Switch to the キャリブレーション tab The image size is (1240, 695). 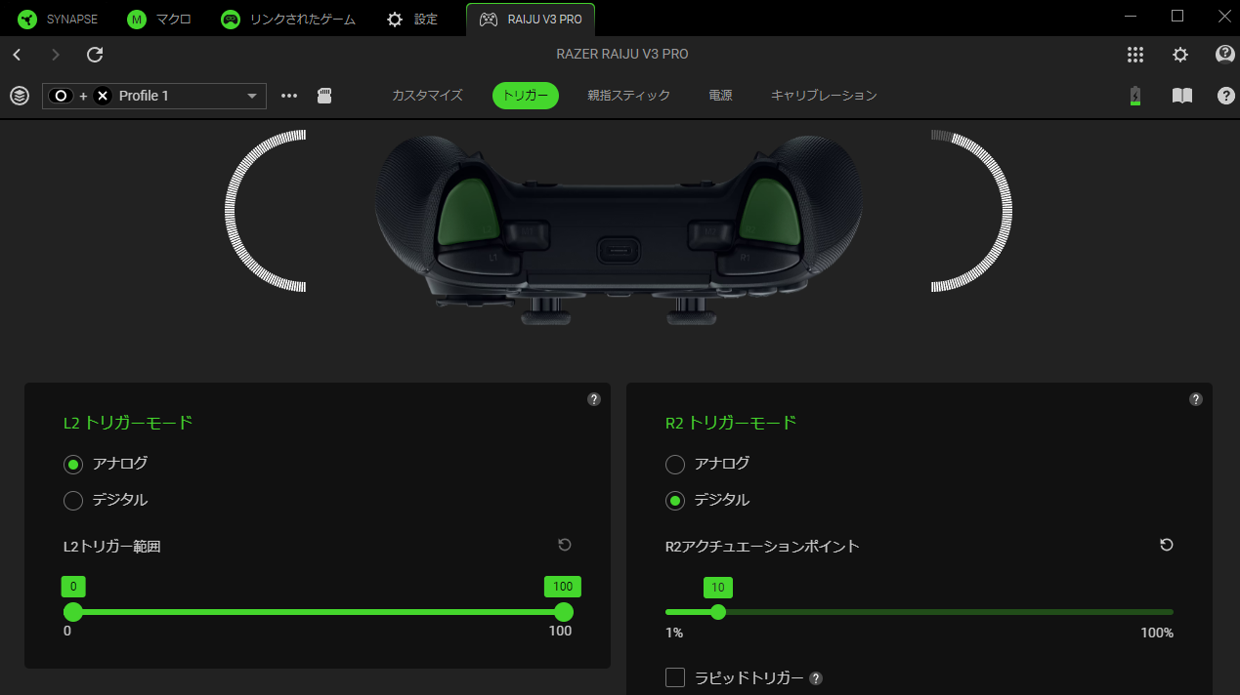pos(824,96)
